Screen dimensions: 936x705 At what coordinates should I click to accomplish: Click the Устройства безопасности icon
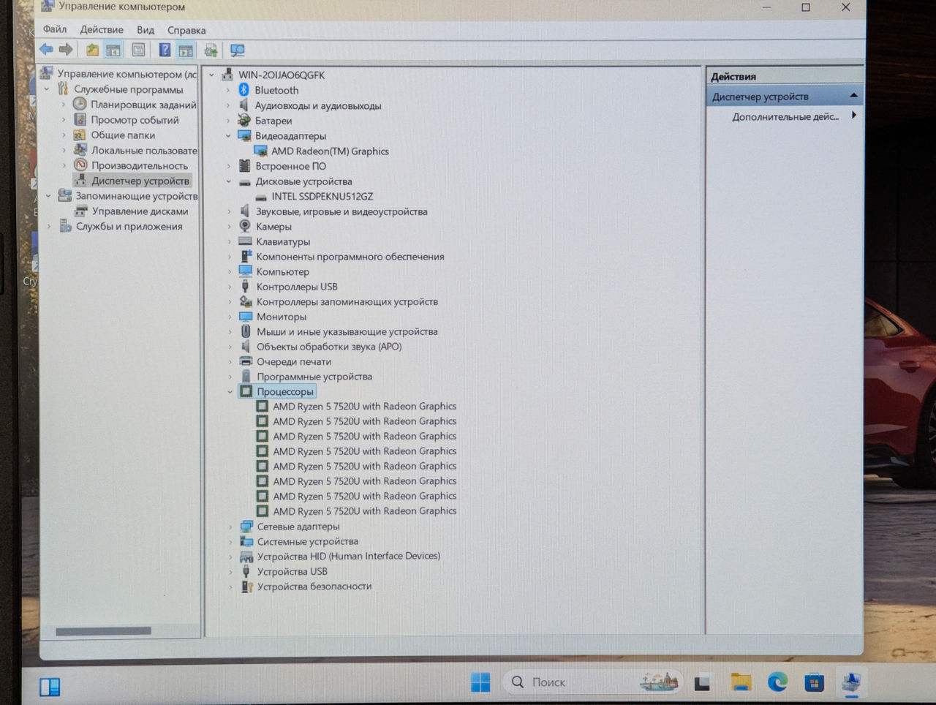click(x=246, y=587)
